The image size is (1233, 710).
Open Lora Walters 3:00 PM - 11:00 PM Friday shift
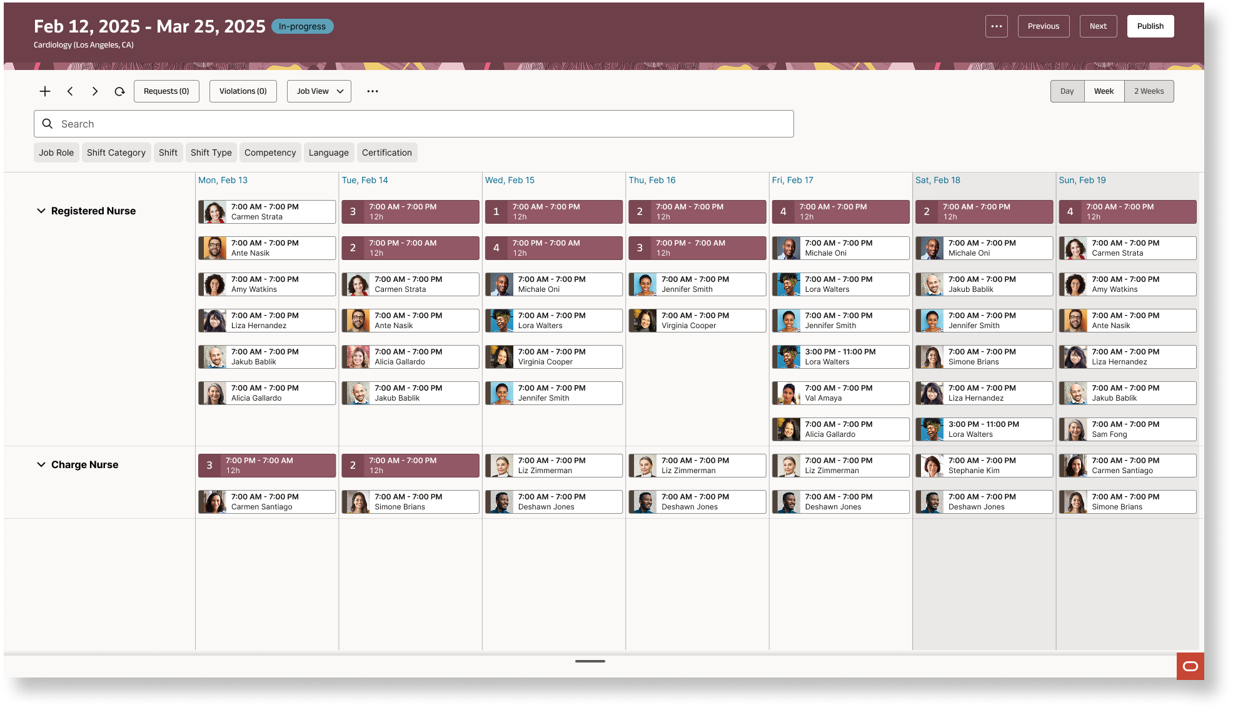click(840, 357)
